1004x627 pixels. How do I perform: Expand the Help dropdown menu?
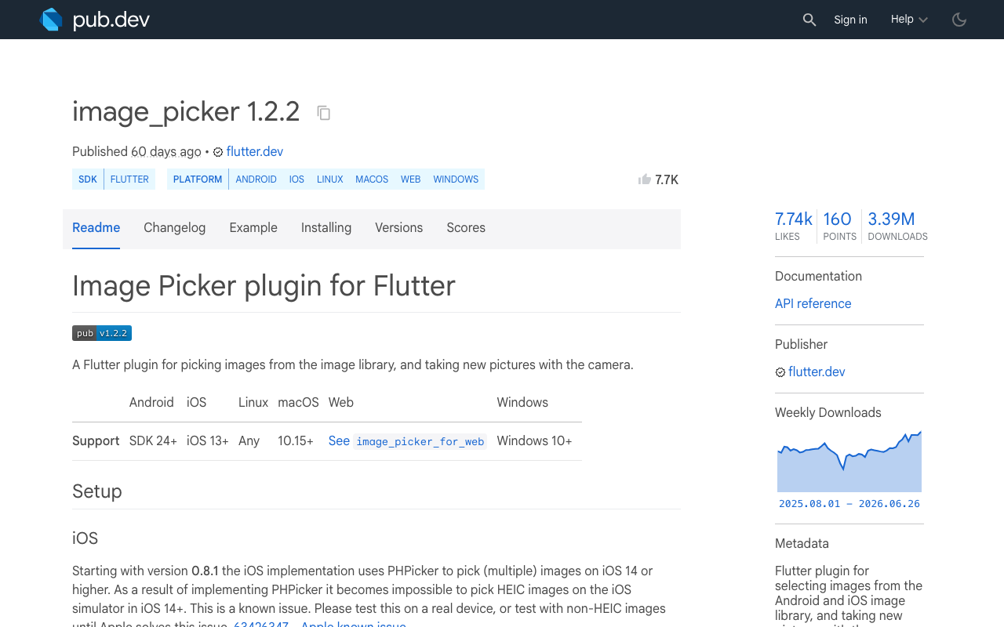click(909, 20)
